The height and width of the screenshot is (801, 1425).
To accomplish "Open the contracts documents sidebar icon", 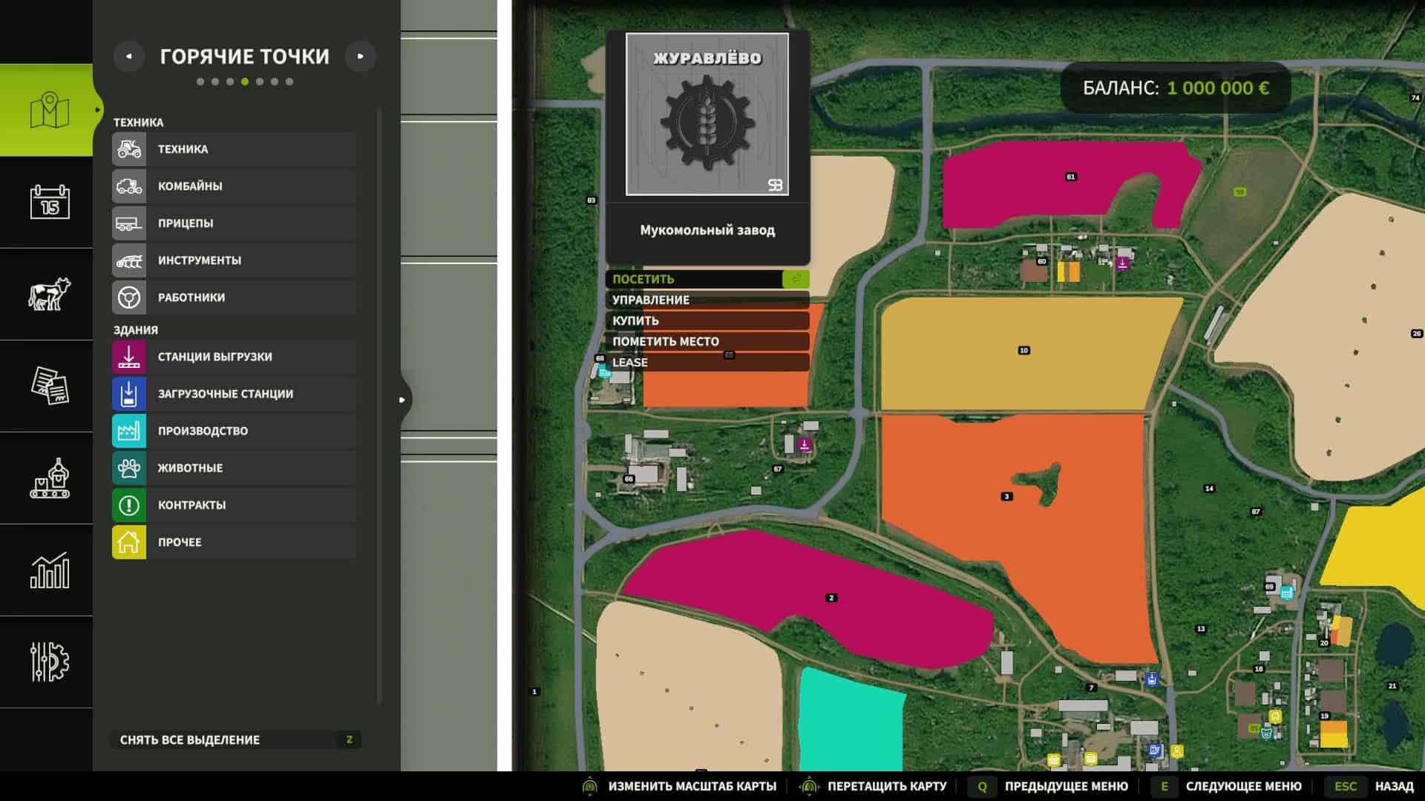I will (x=49, y=386).
